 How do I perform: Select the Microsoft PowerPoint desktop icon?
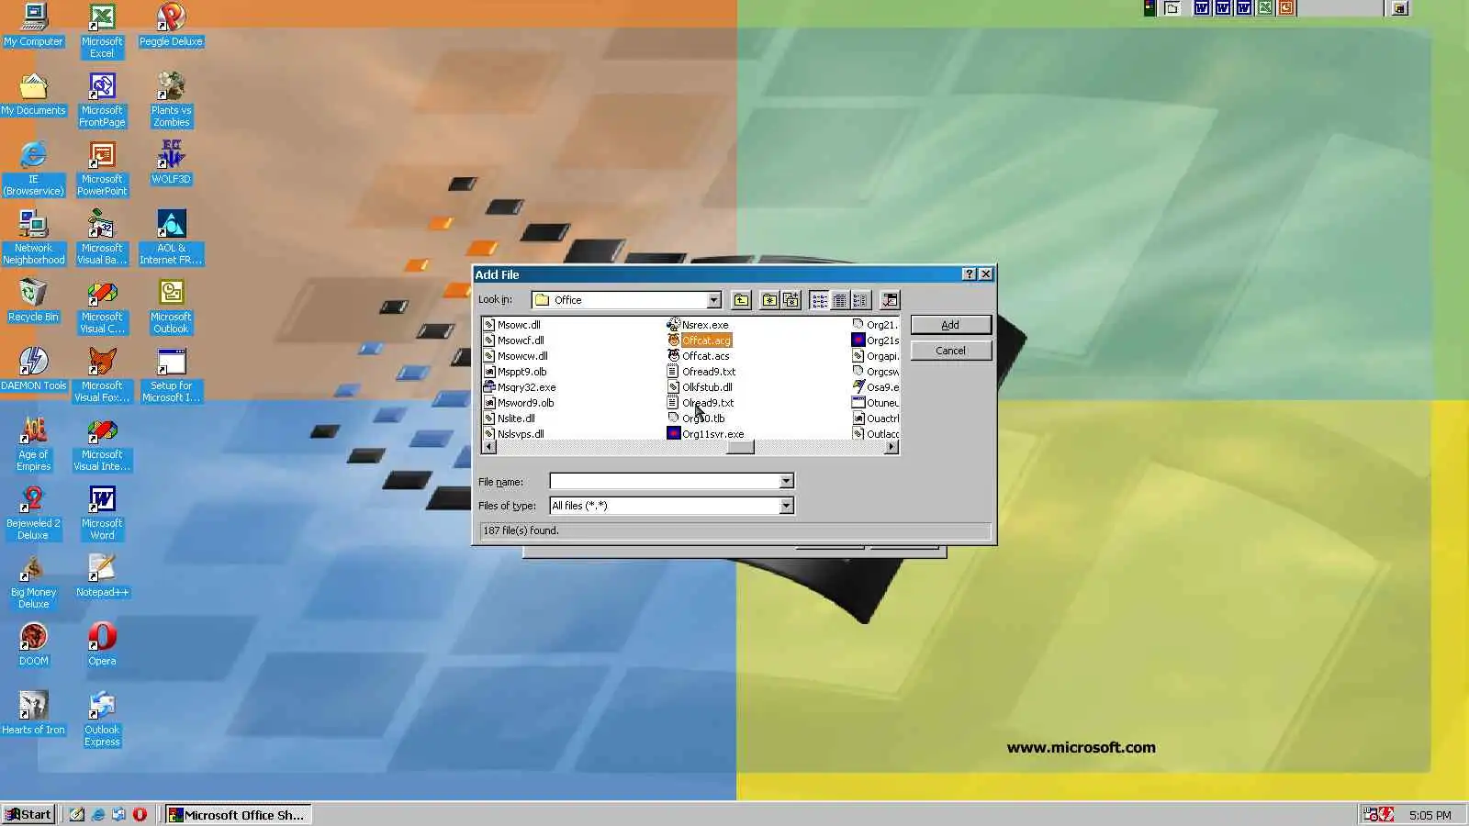pos(102,169)
